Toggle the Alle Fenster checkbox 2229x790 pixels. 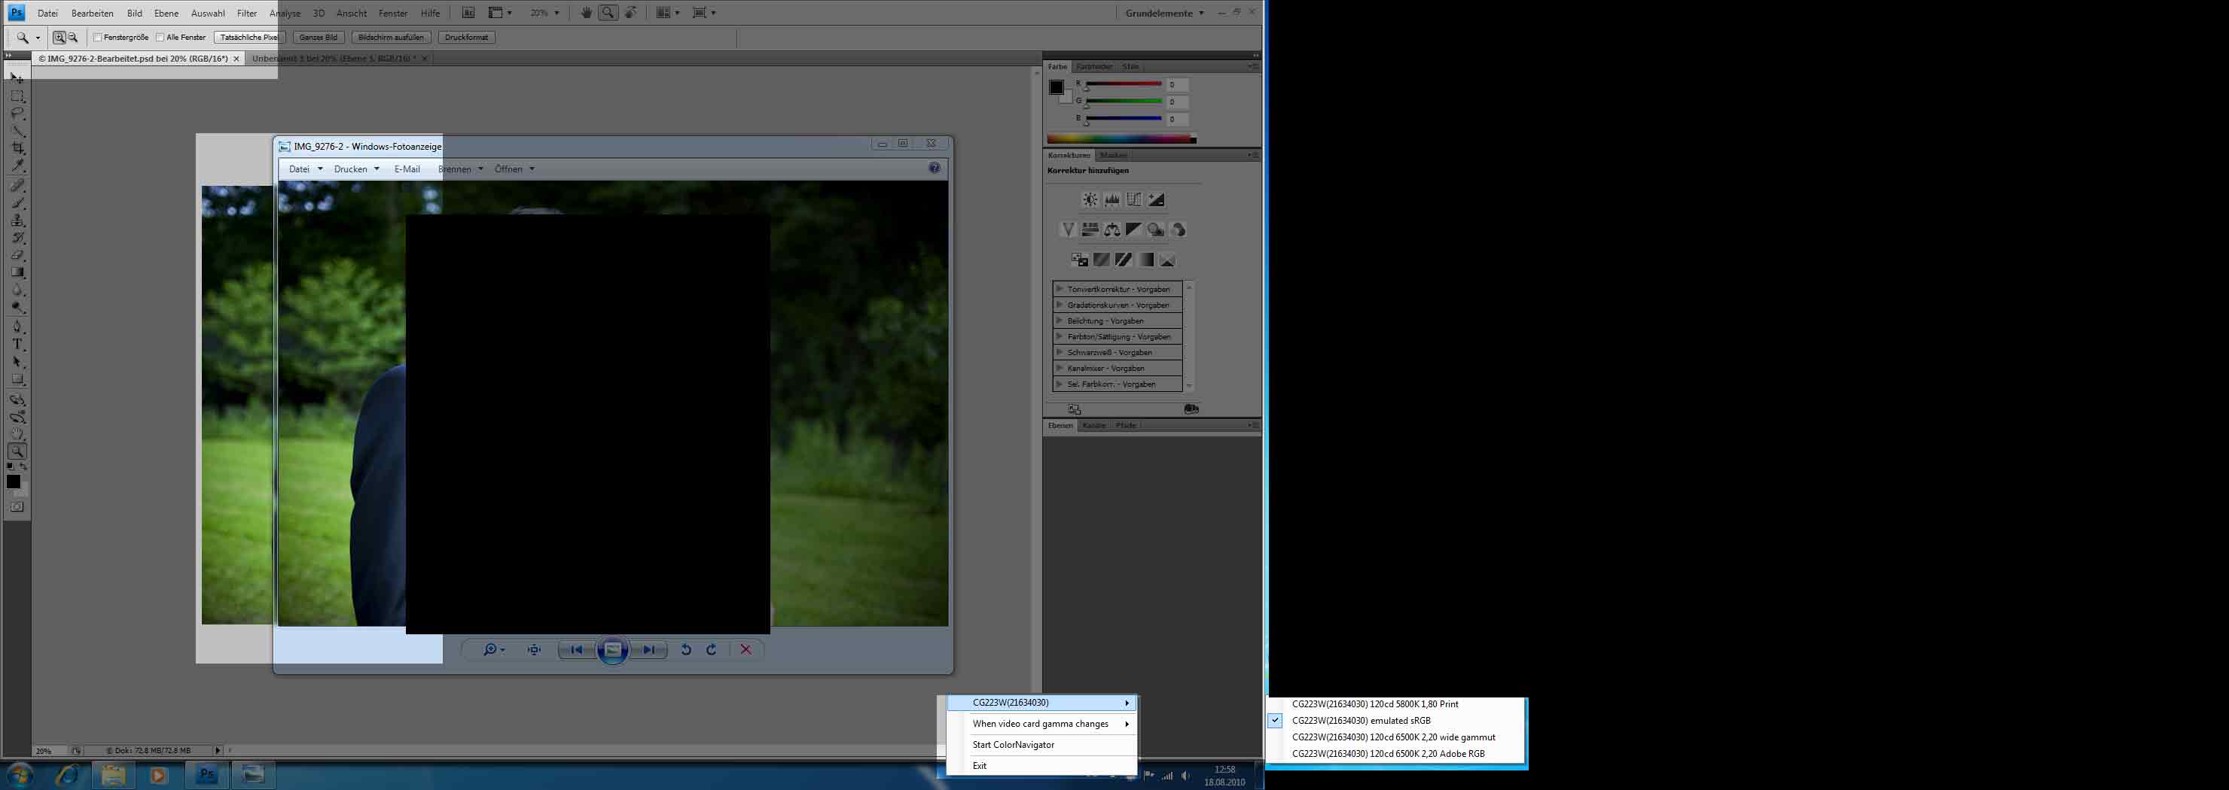[160, 37]
